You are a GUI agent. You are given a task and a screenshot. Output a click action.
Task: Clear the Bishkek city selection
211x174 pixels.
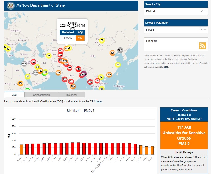click(201, 11)
